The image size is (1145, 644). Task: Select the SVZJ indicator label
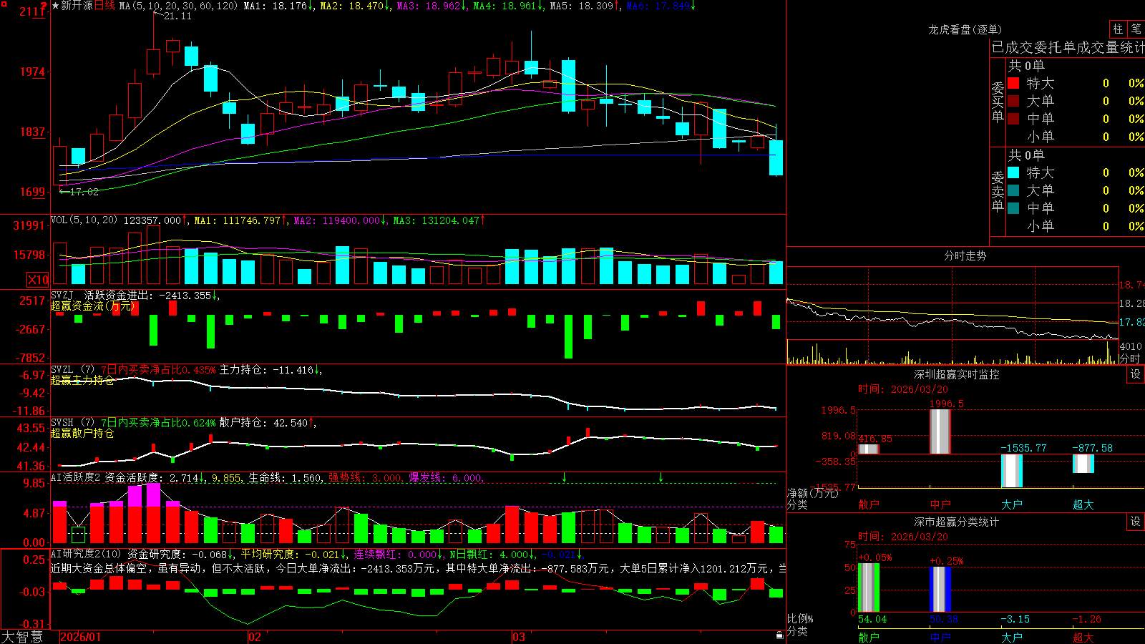62,295
